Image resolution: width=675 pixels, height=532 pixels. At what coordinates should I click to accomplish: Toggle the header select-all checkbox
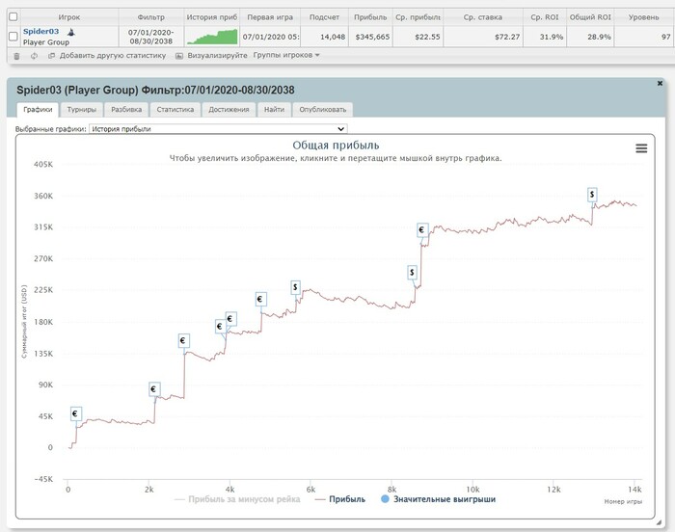pyautogui.click(x=13, y=16)
